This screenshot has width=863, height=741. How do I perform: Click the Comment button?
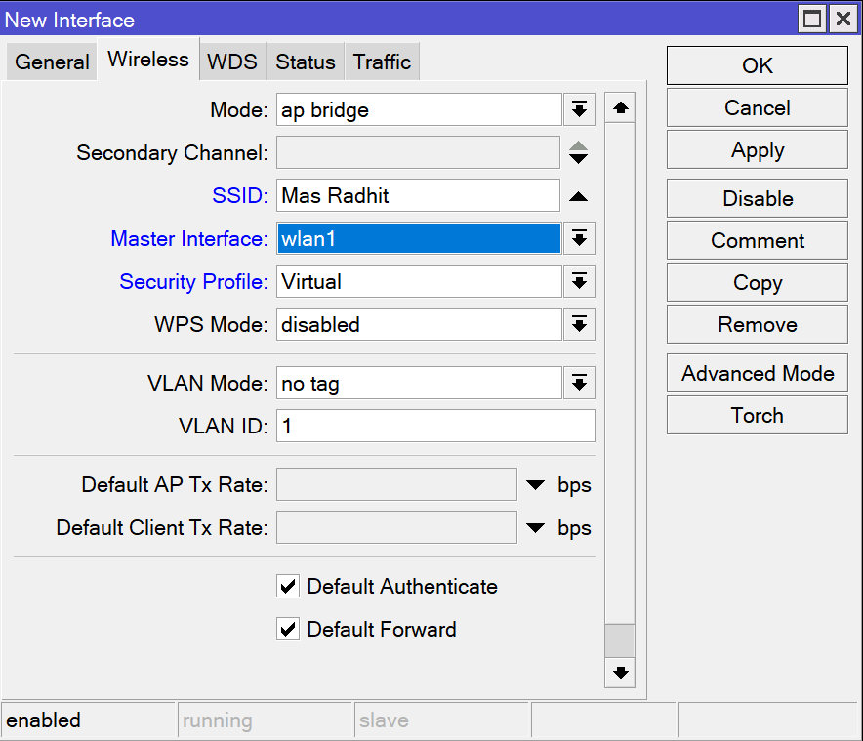click(x=758, y=240)
